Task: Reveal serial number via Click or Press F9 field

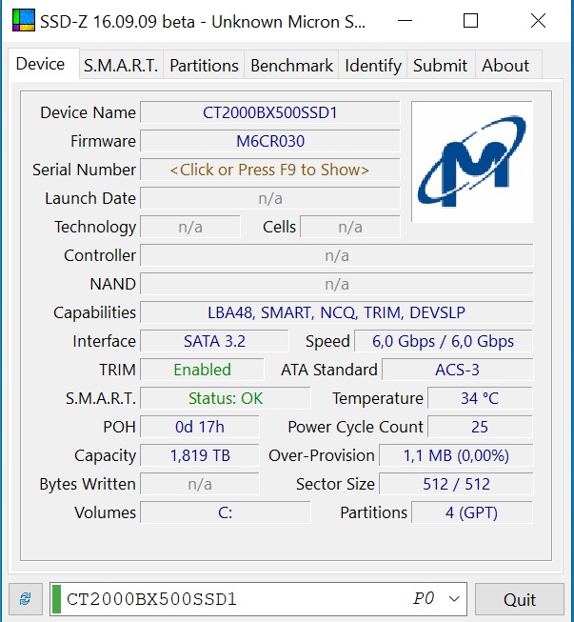Action: (x=269, y=170)
